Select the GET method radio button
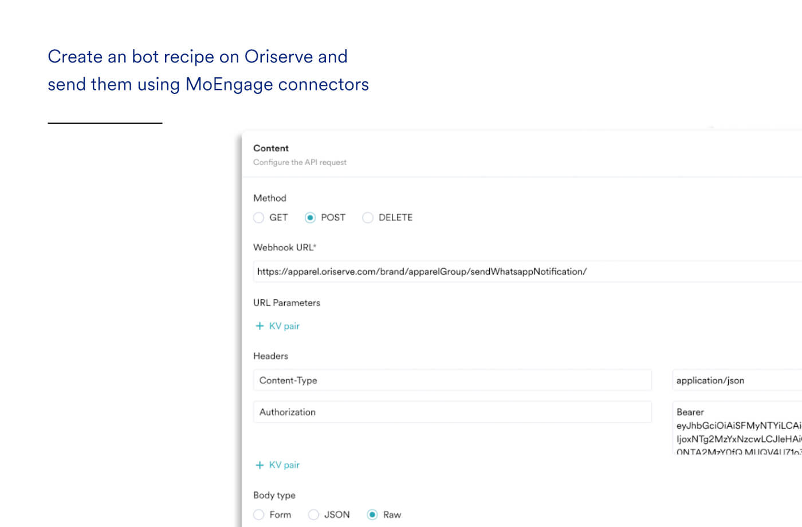 [259, 218]
